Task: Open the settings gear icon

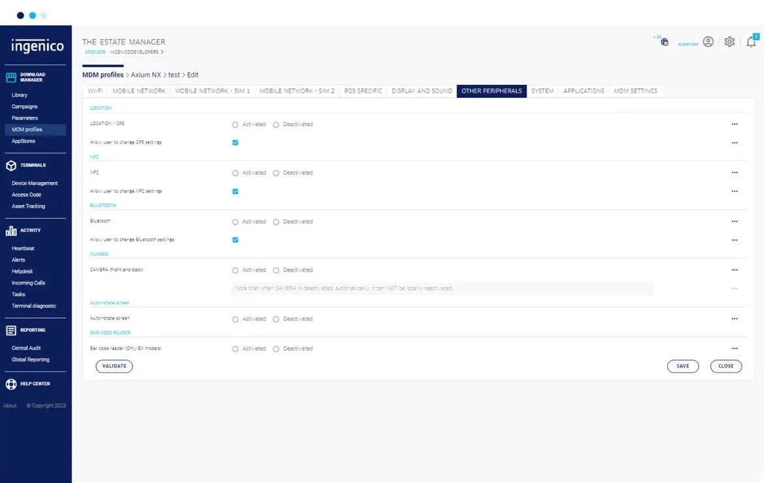Action: coord(729,42)
